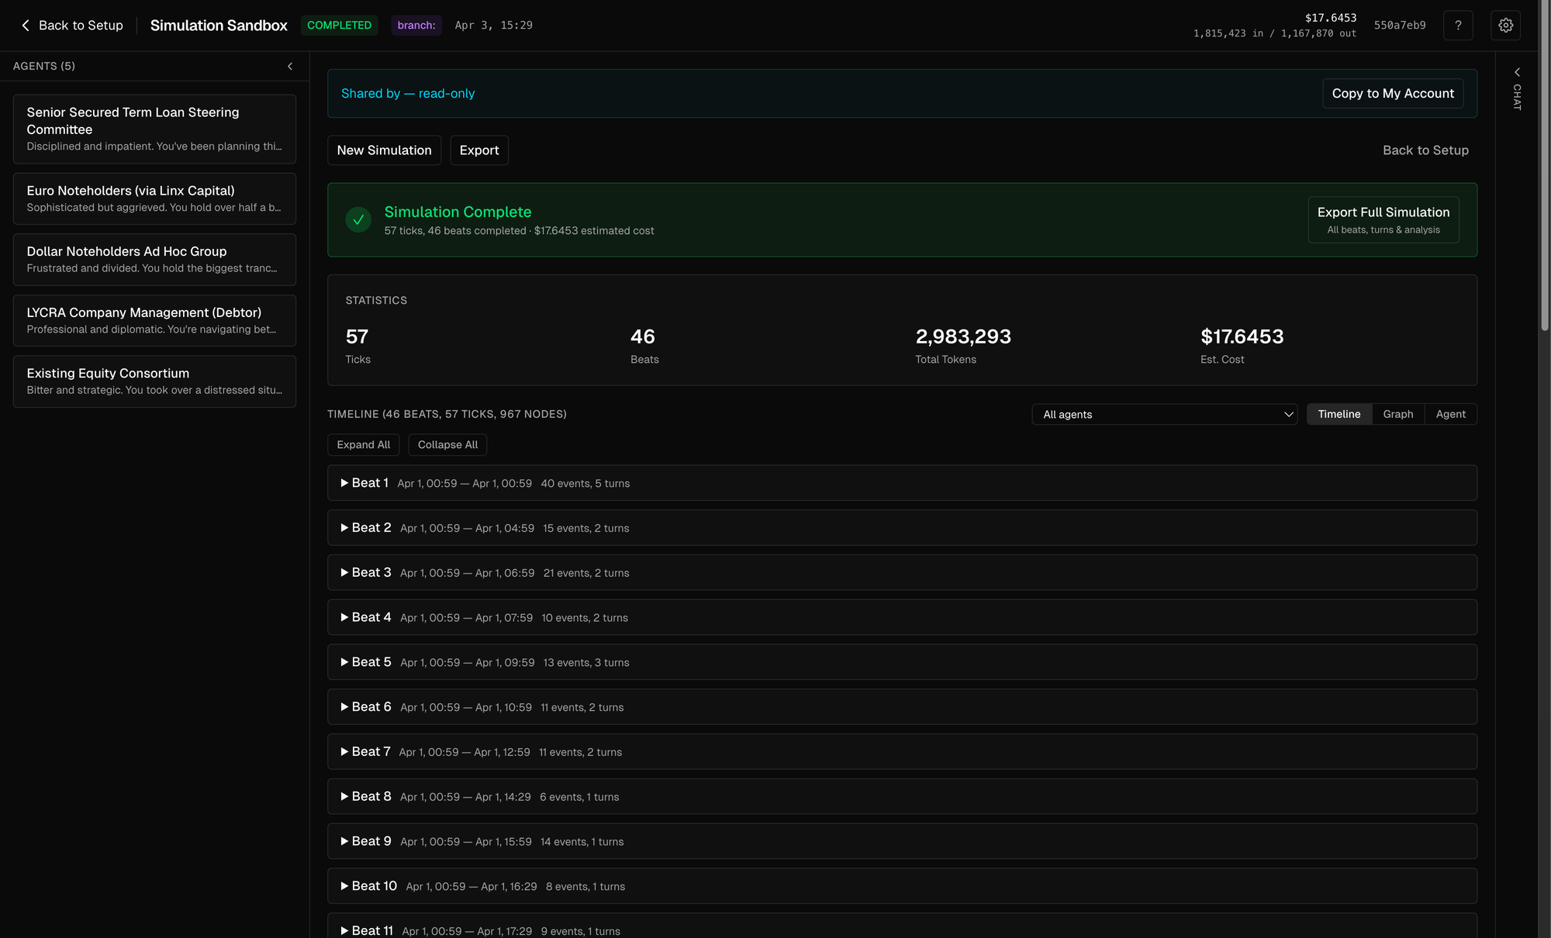The height and width of the screenshot is (938, 1551).
Task: Click the Export Full Simulation button
Action: (x=1383, y=219)
